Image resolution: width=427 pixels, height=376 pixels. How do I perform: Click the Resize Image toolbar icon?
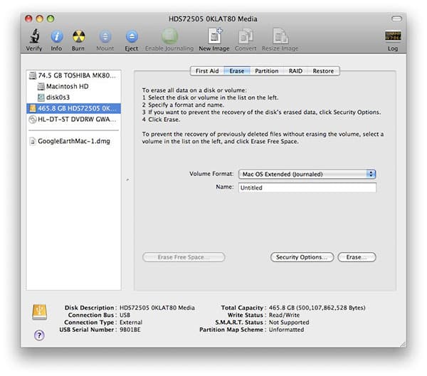point(280,36)
